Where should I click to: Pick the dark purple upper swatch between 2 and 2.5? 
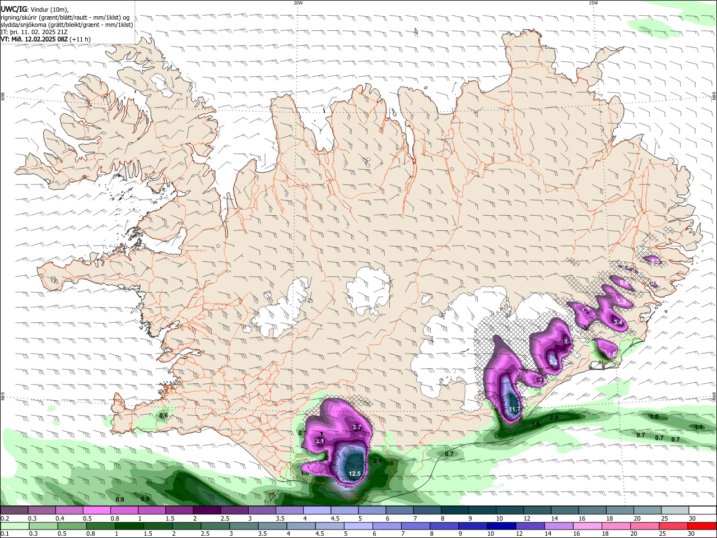206,511
